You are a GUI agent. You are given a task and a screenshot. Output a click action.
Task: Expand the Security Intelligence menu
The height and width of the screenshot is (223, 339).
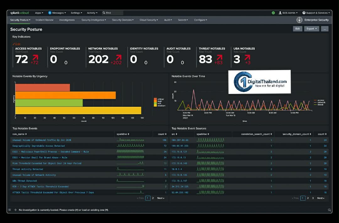coord(94,20)
